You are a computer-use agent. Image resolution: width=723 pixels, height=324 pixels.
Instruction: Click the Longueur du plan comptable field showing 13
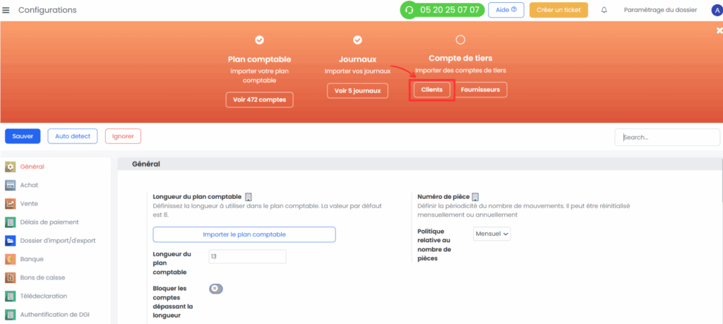click(x=248, y=257)
